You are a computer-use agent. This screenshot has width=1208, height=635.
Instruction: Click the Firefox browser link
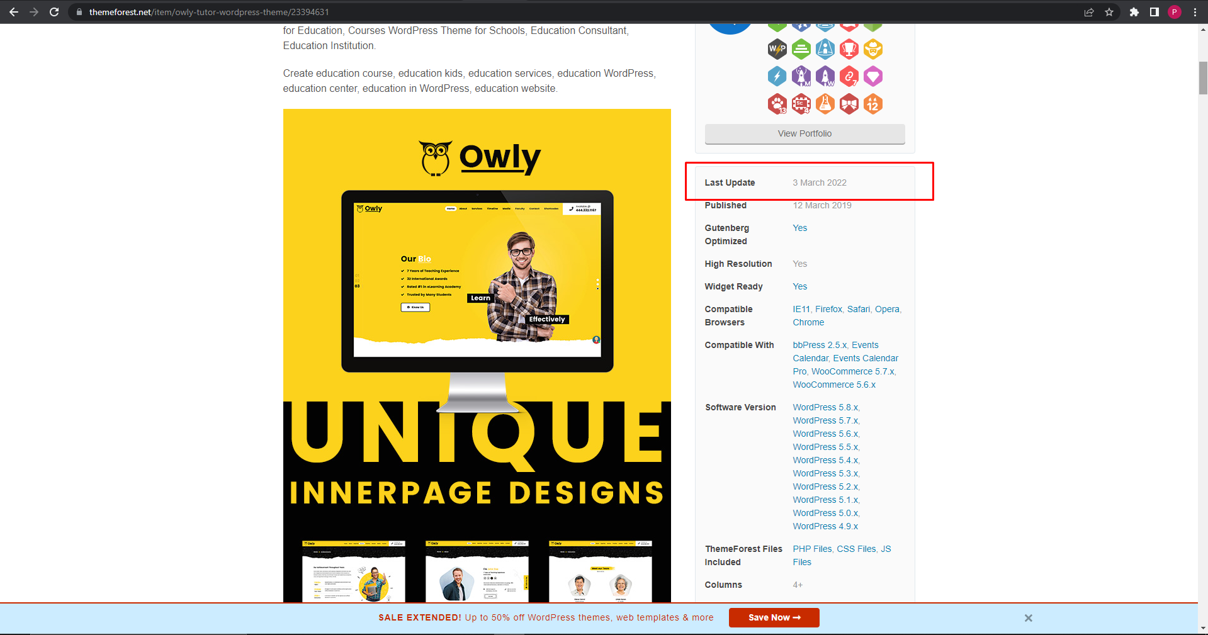(828, 309)
